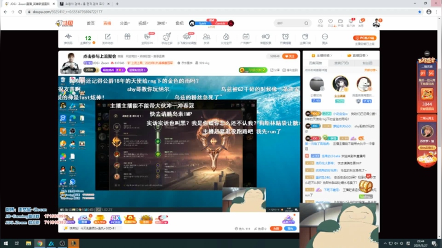Screen dimensions: 442x248
Task: Open the AD promotion toolbar icon
Action: click(x=246, y=38)
